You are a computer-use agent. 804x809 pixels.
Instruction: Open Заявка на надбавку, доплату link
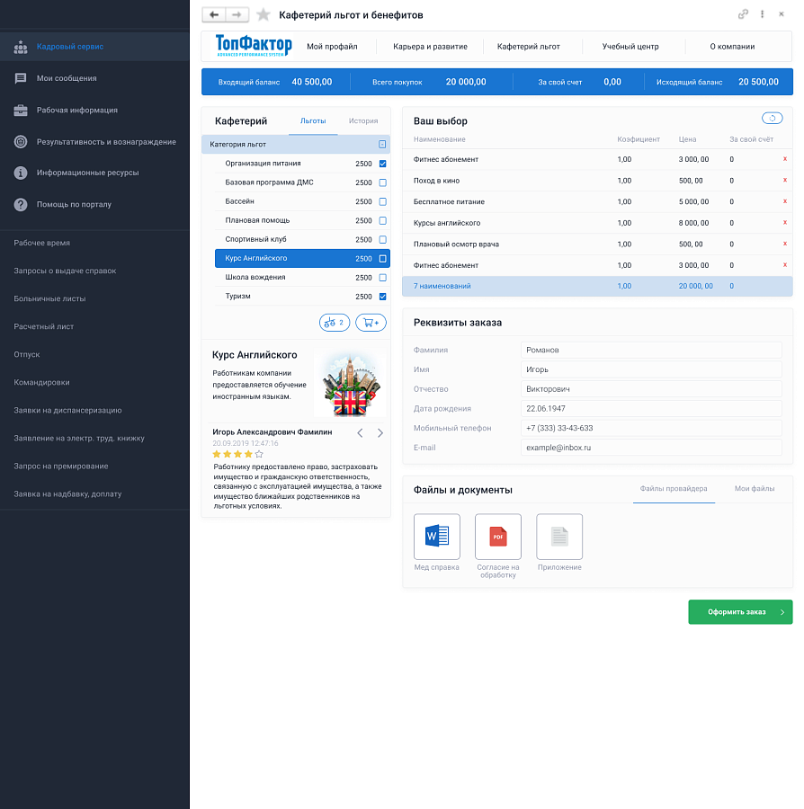click(x=67, y=493)
